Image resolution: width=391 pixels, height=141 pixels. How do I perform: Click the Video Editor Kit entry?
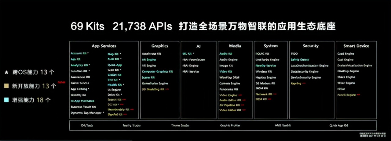230,110
